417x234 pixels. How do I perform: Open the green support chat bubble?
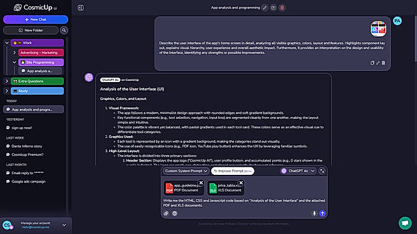tap(405, 223)
